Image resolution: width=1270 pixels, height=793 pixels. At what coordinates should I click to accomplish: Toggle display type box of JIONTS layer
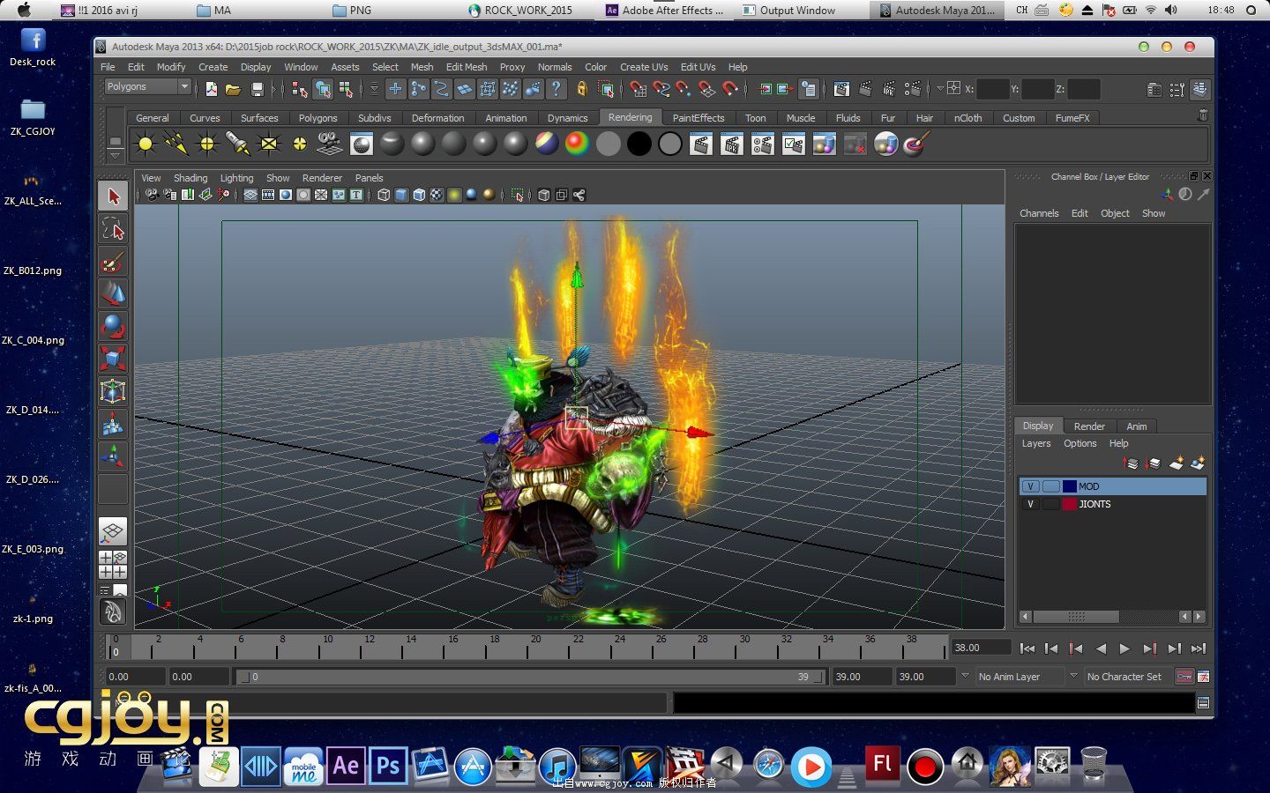(1050, 504)
